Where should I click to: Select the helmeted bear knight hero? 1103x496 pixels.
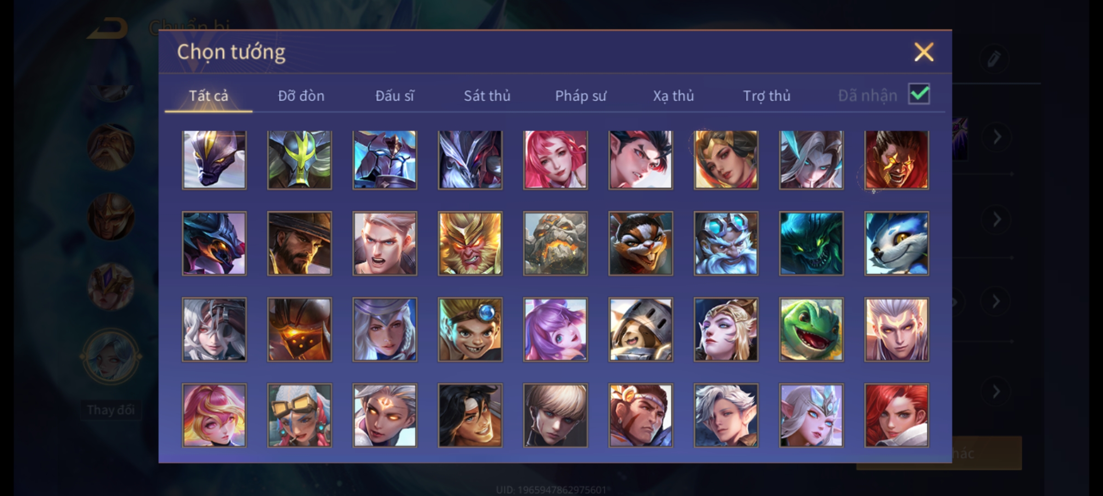(641, 329)
